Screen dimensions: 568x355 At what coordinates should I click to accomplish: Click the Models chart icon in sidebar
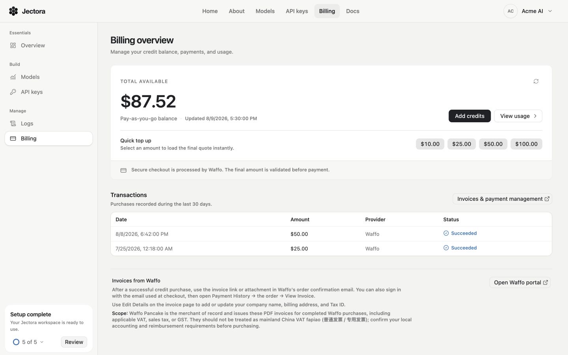click(13, 77)
